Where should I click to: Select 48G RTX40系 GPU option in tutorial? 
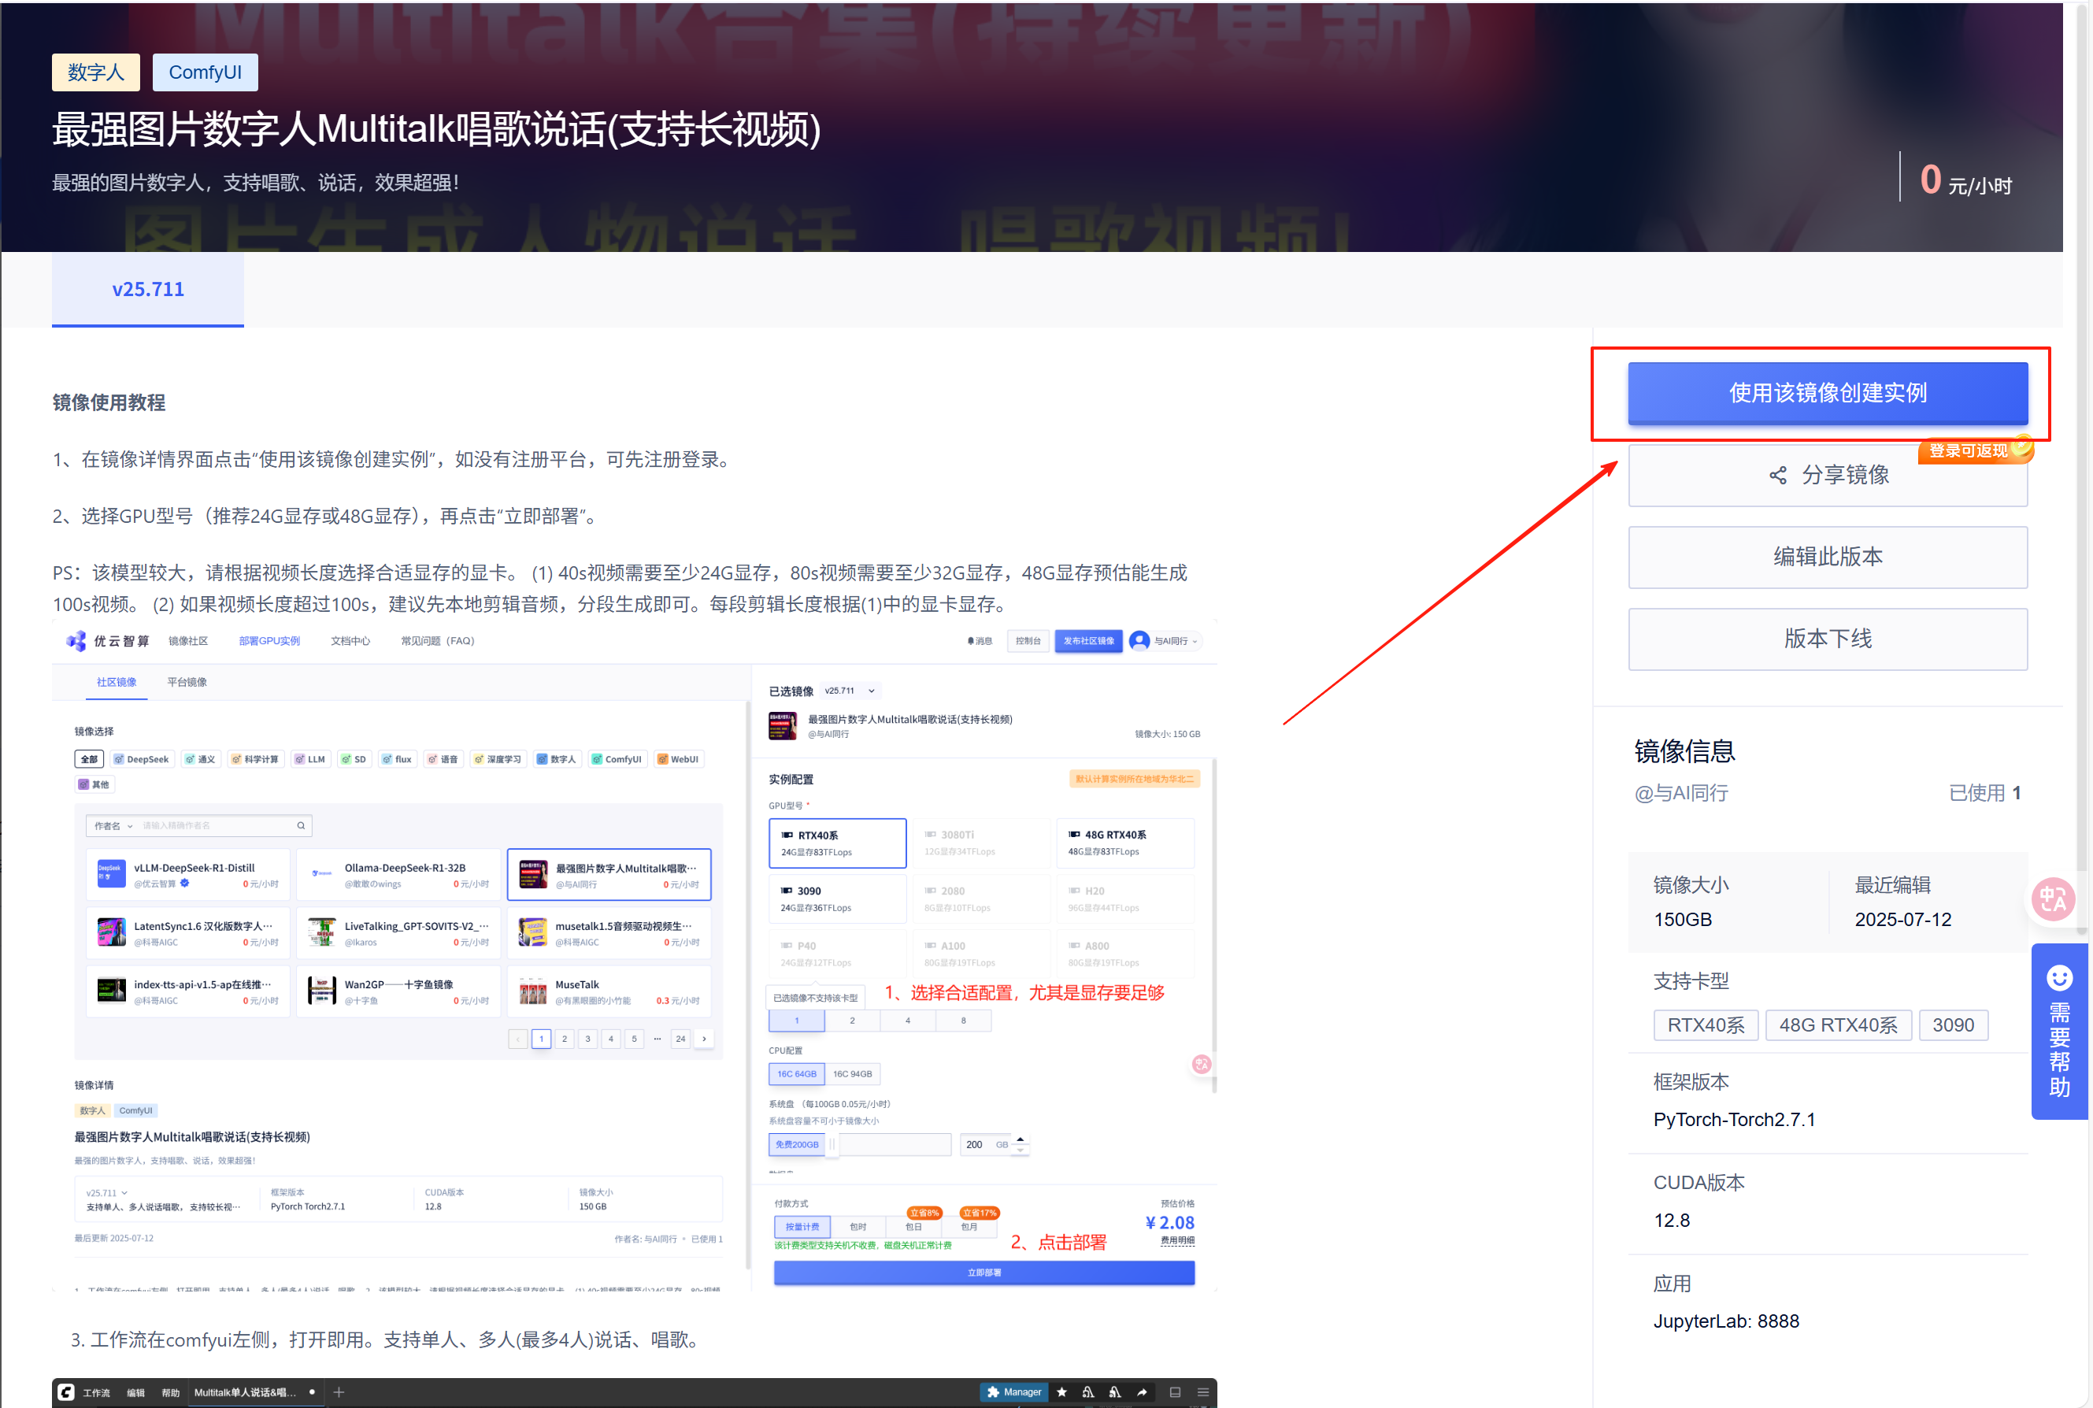(1124, 843)
